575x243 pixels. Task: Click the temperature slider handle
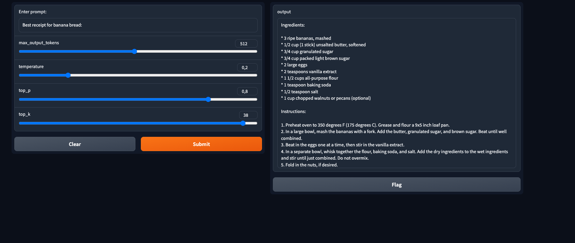click(x=68, y=75)
